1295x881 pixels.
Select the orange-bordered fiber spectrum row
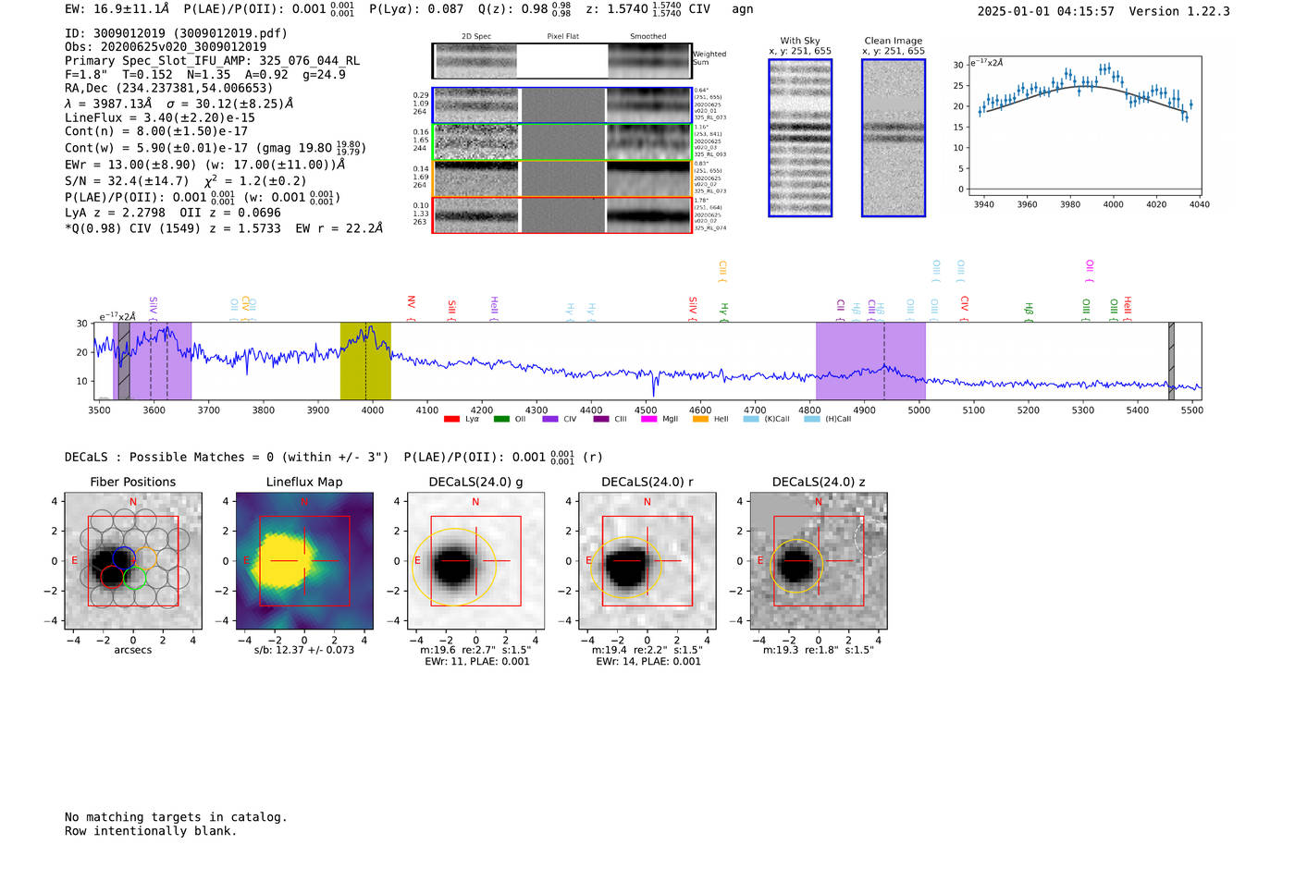562,178
